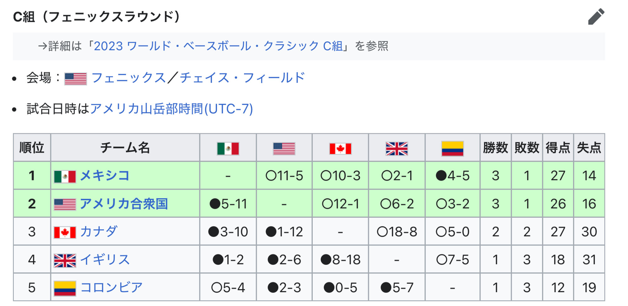This screenshot has height=306, width=628.
Task: Click the Canada flag in table header
Action: pos(340,148)
